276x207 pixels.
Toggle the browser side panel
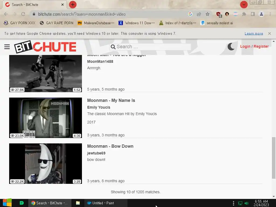(x=253, y=14)
